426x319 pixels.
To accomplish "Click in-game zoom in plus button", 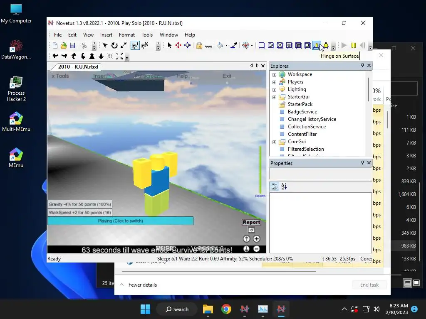I will click(x=256, y=239).
